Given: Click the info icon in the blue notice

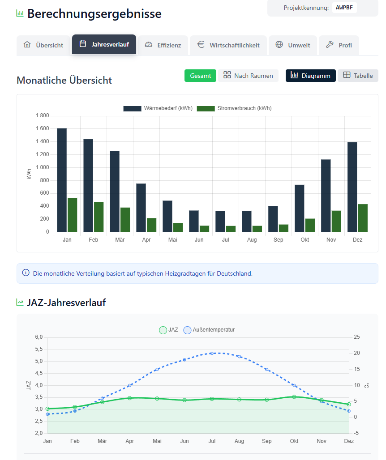Looking at the screenshot, I should [26, 273].
